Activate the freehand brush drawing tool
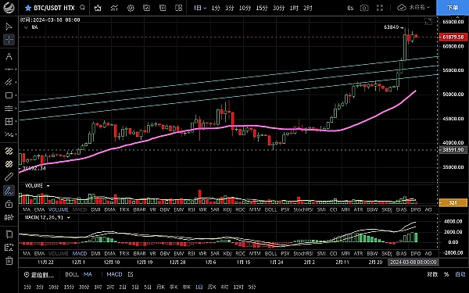 point(9,191)
